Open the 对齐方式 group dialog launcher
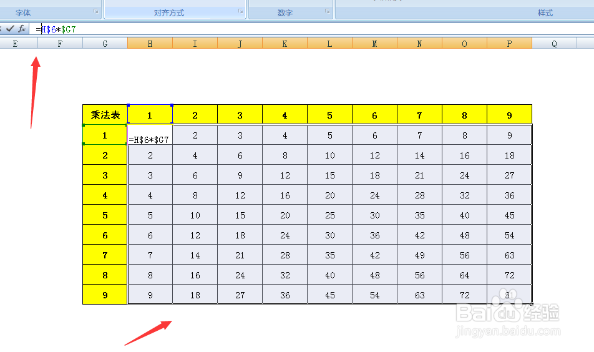This screenshot has width=594, height=352. [241, 11]
